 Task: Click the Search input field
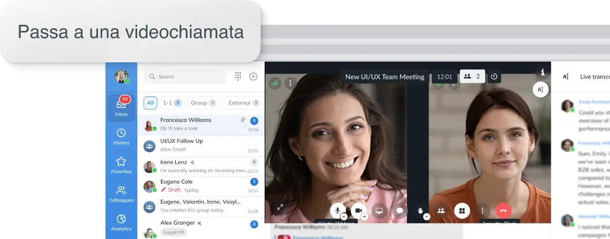(187, 77)
